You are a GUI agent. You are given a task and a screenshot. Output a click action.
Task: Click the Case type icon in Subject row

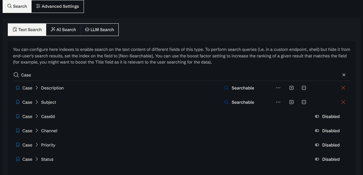(18, 102)
